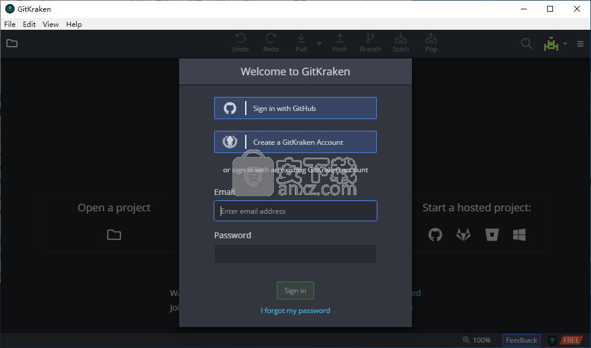Click the Pull toolbar button
591x348 pixels.
pyautogui.click(x=301, y=43)
